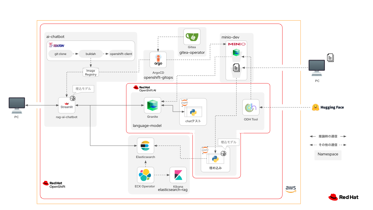The image size is (373, 210).
Task: Click the Granite model cube icon
Action: coord(153,105)
